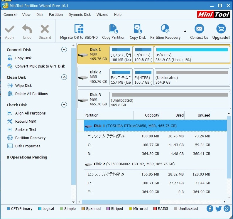Viewport: 233px width, 219px height.
Task: Open the Twitter social icon
Action: point(218,209)
